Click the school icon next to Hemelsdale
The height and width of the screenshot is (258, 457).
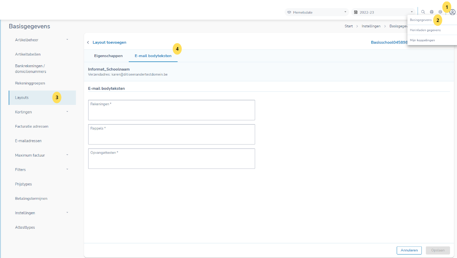[x=289, y=12]
